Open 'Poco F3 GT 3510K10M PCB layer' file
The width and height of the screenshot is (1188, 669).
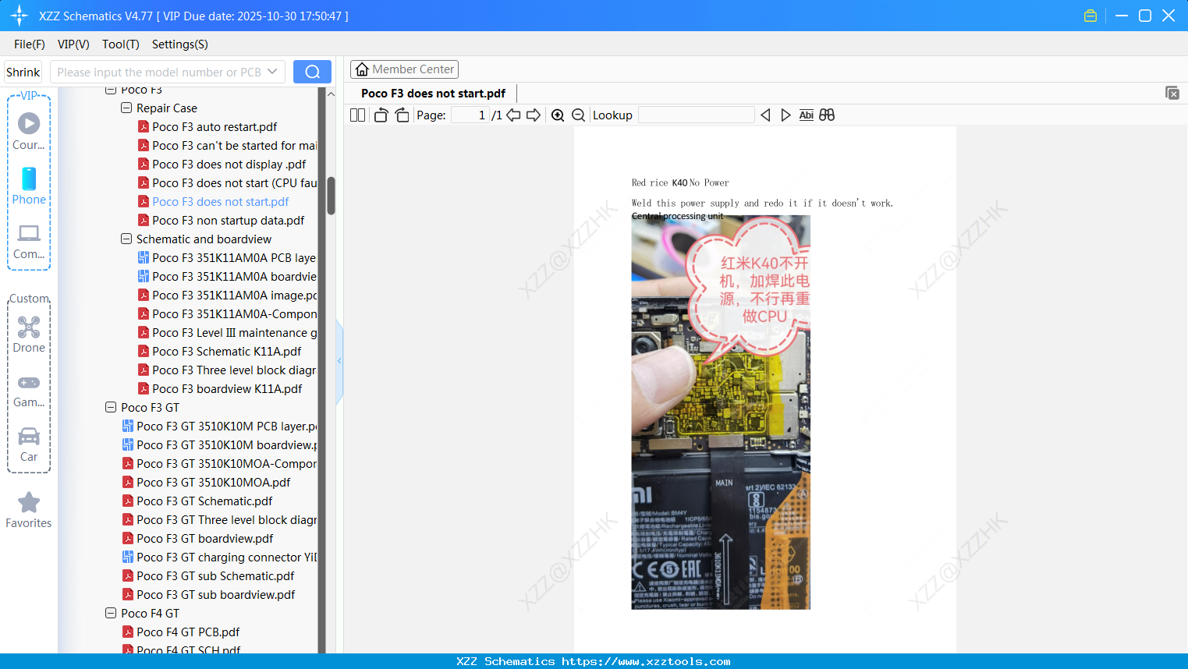(227, 427)
